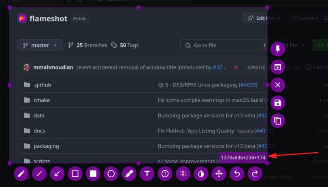Click the top-left selection handle
The image size is (328, 187).
(10, 8)
